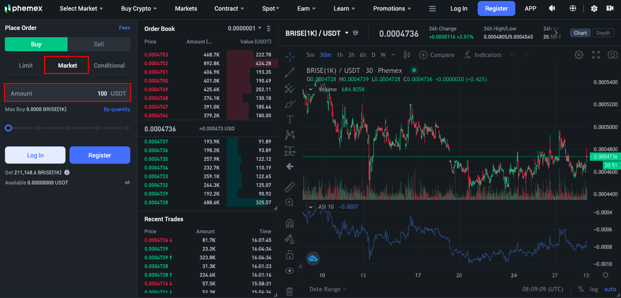
Task: Toggle log scale on chart
Action: coord(593,289)
